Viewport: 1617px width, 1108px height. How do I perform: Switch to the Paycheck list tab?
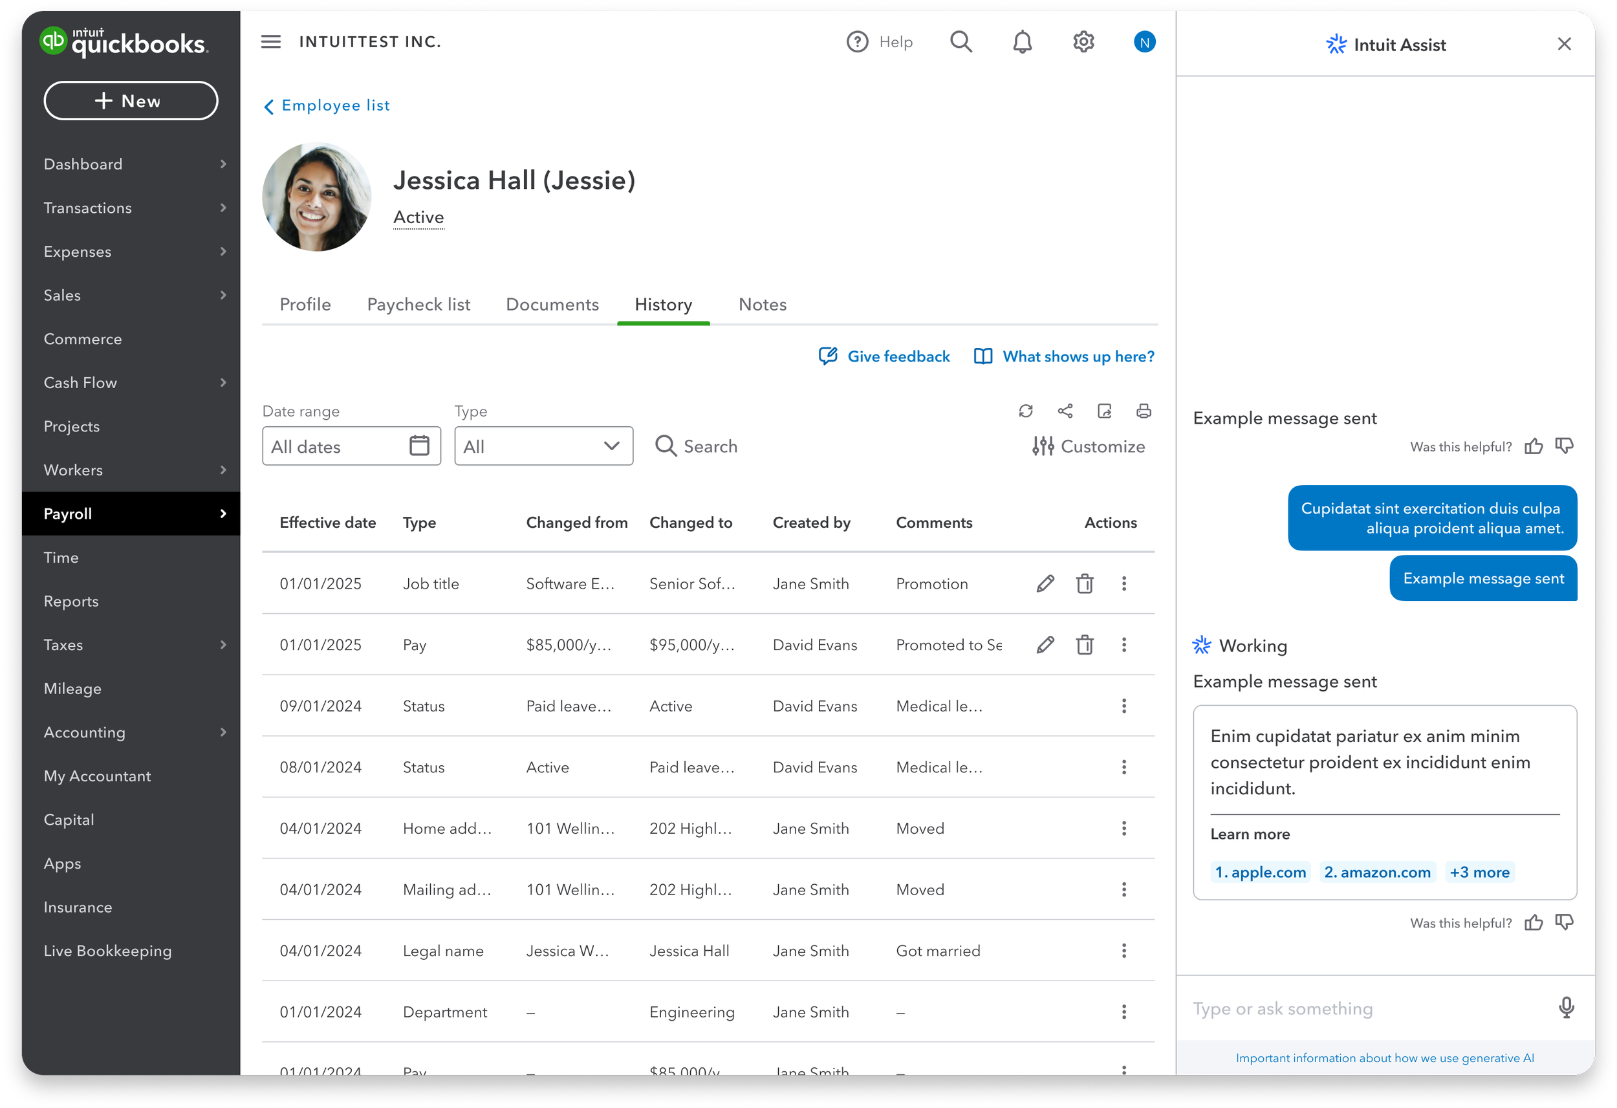[x=418, y=304]
